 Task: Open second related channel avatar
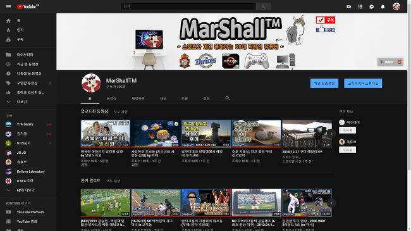[341, 142]
